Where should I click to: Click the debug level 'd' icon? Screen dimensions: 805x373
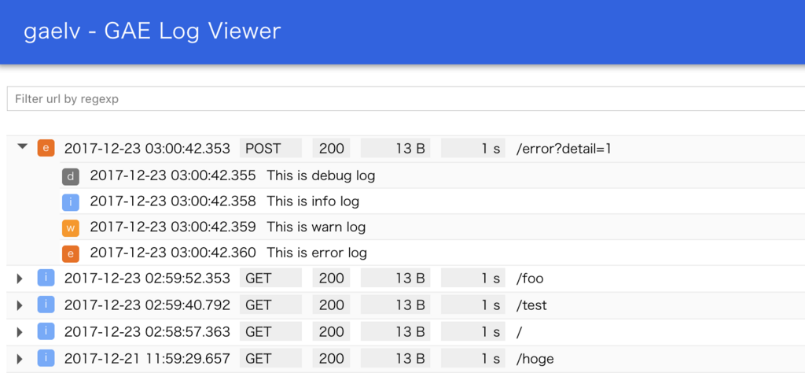point(71,177)
